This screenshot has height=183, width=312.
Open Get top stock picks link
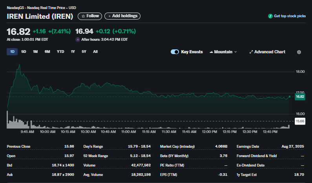click(x=290, y=16)
